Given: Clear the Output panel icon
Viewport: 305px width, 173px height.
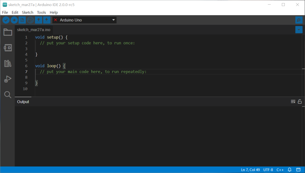Looking at the screenshot, I should click(293, 102).
